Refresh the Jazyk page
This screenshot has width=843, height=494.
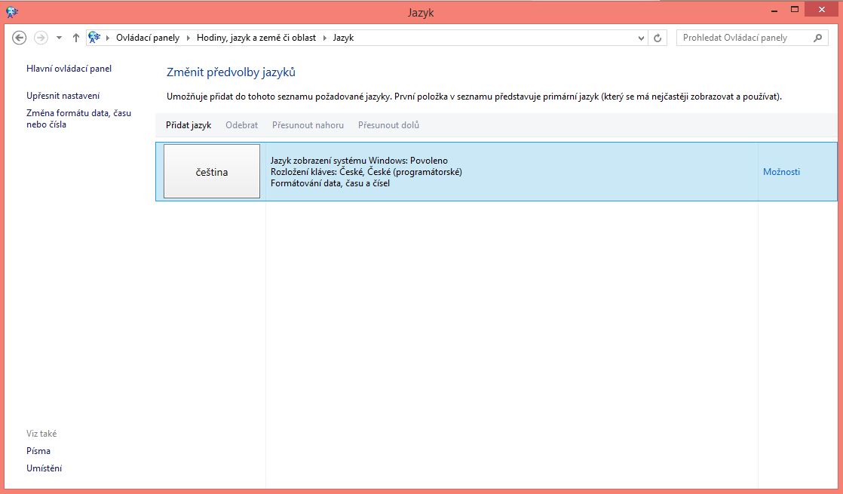658,38
